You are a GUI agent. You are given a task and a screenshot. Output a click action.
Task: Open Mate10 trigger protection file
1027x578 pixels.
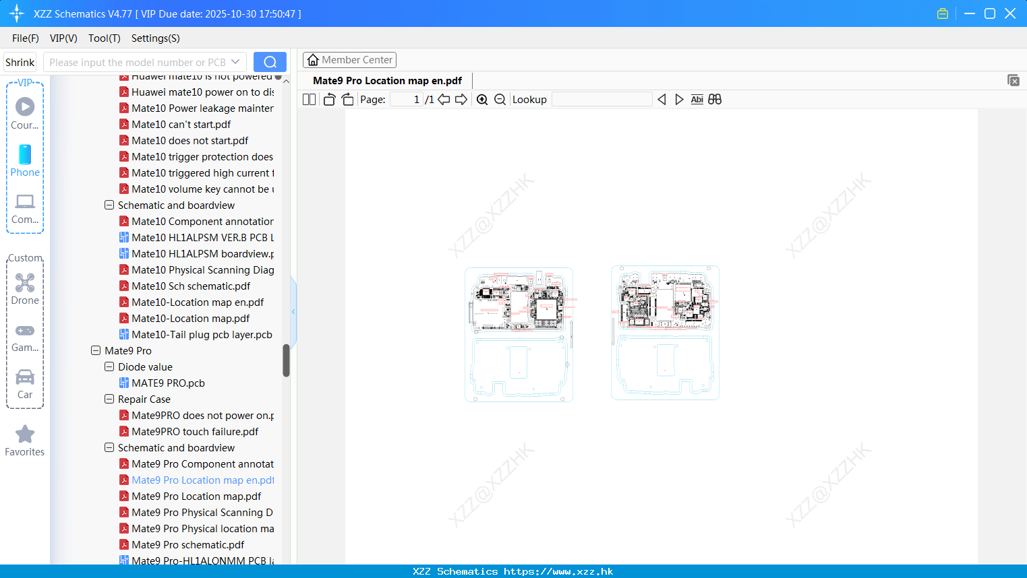pyautogui.click(x=196, y=157)
